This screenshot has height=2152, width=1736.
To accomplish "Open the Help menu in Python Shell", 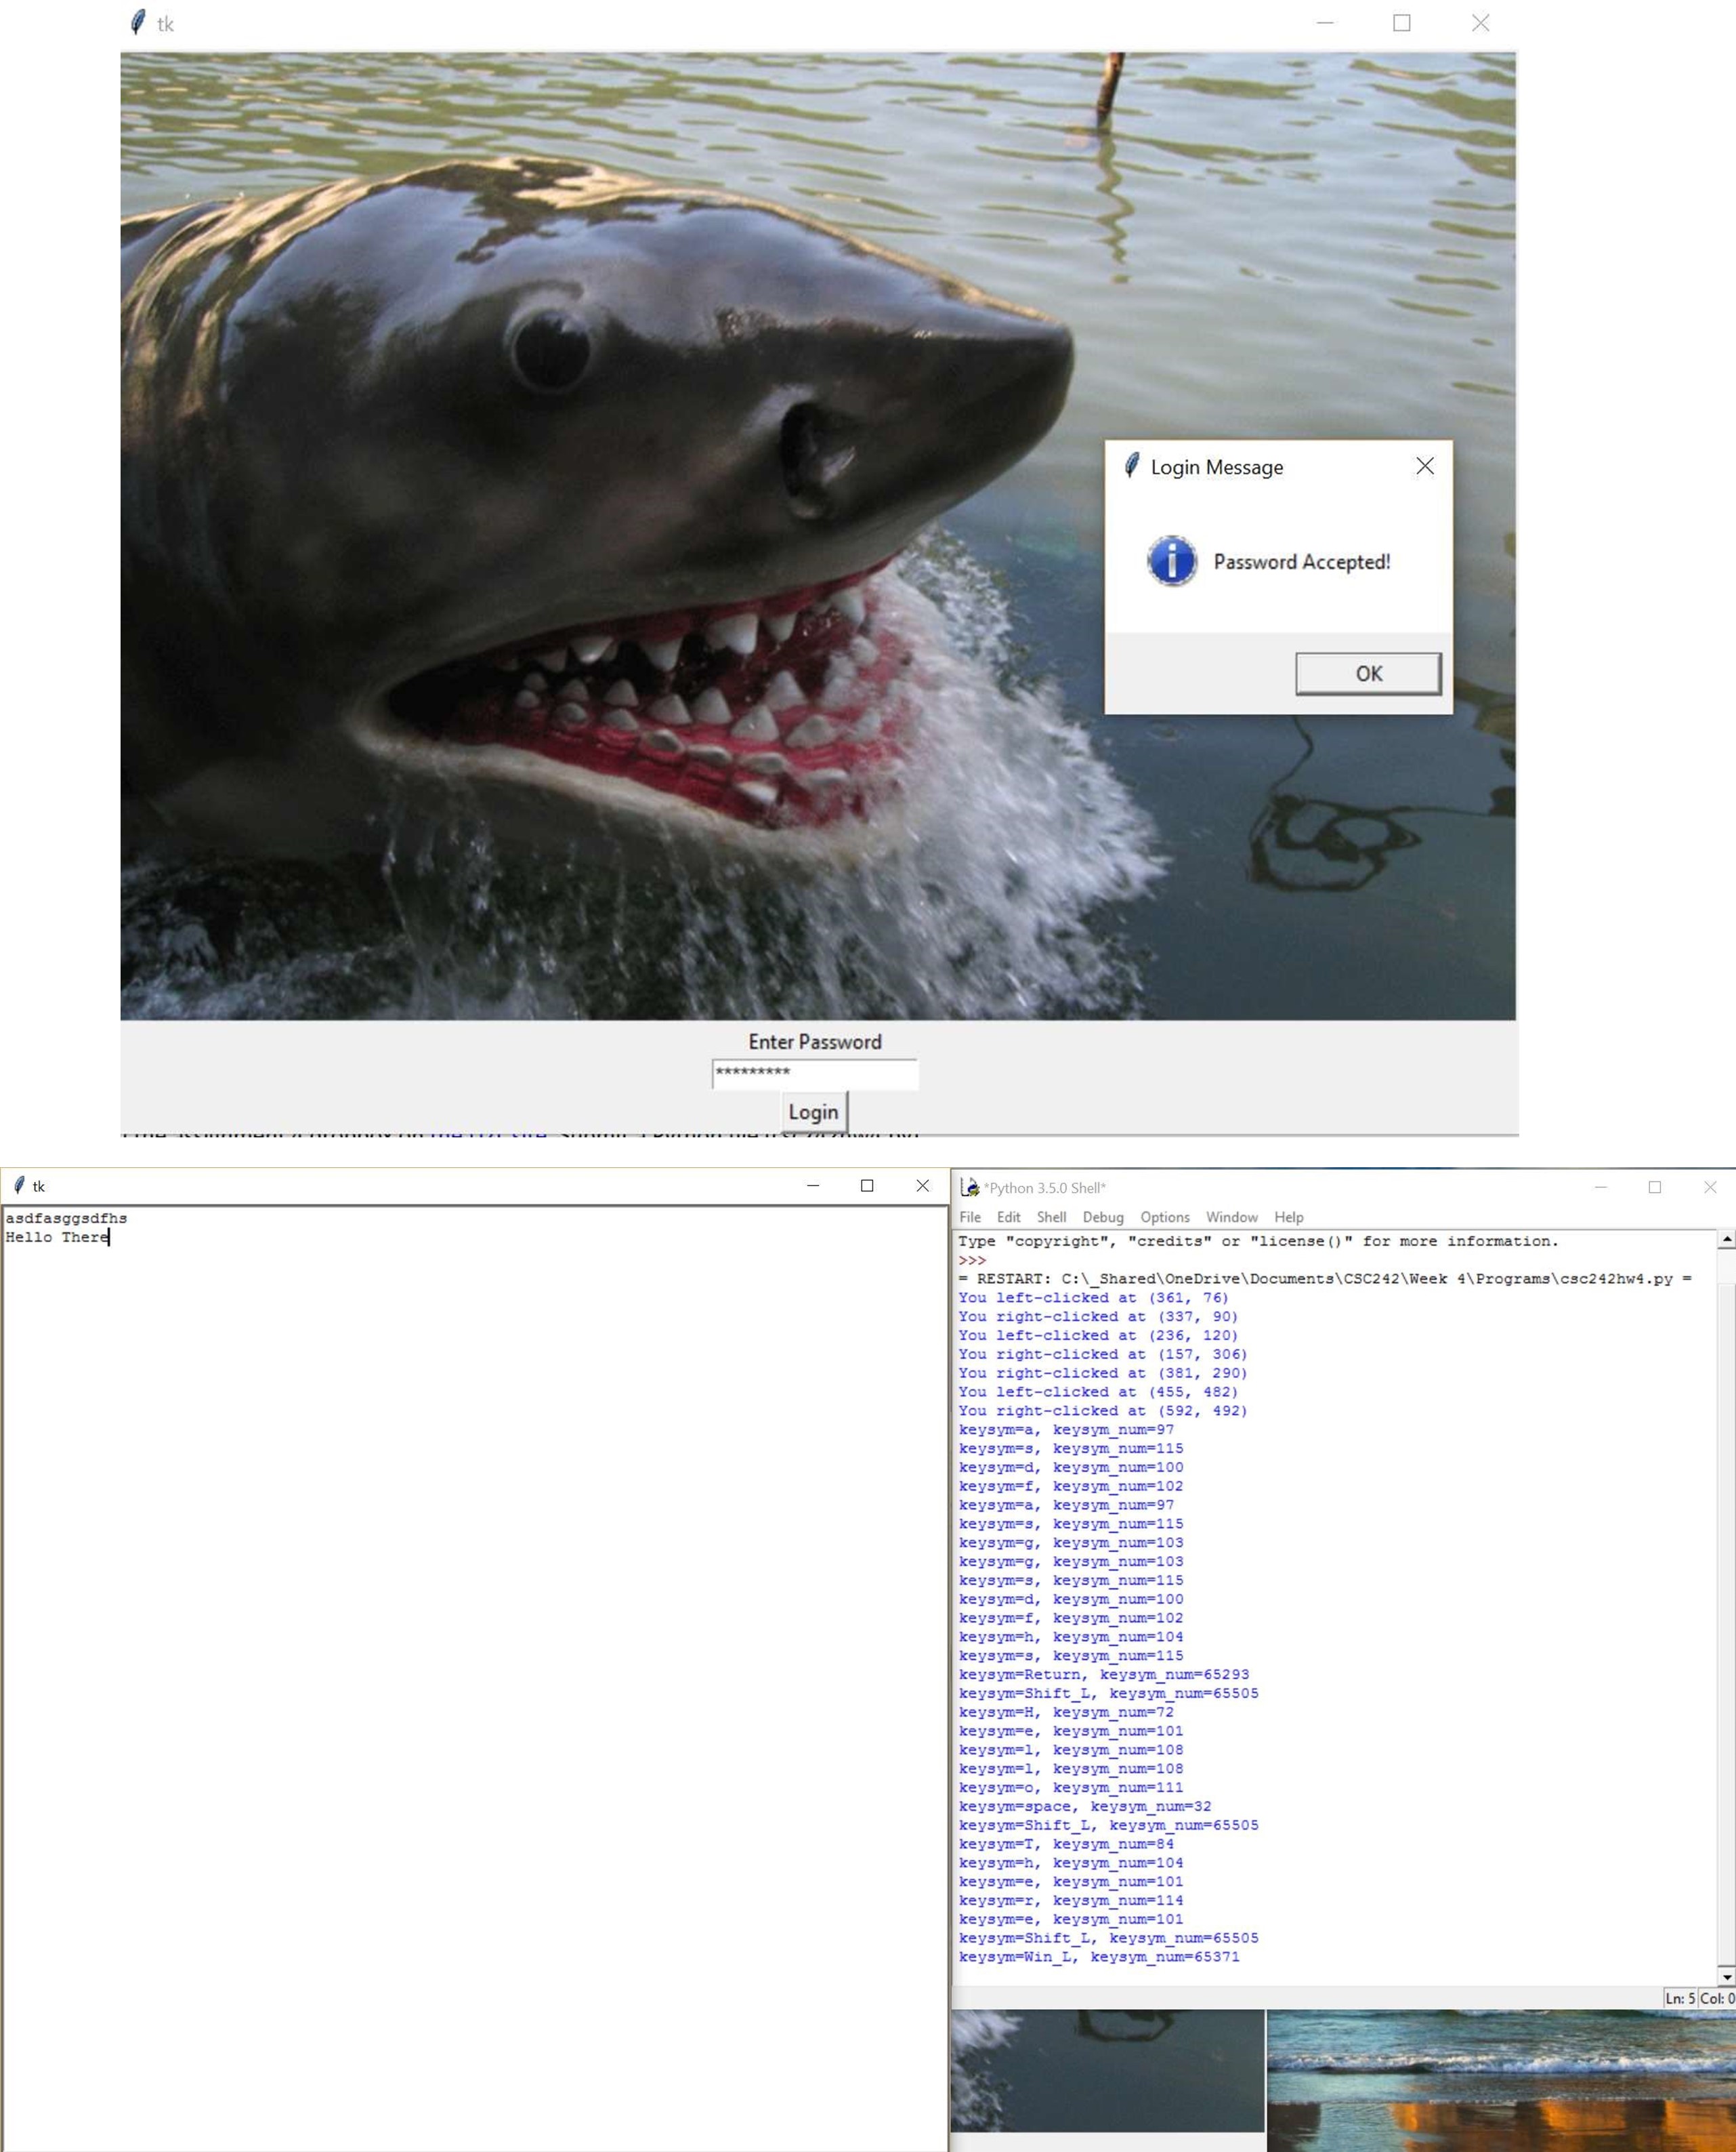I will click(x=1289, y=1217).
